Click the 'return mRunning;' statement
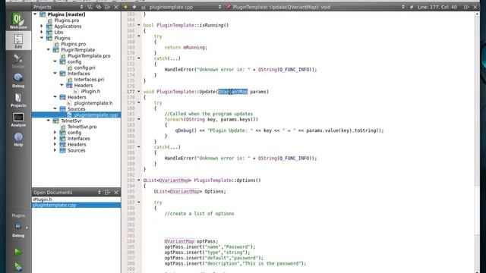 (185, 47)
